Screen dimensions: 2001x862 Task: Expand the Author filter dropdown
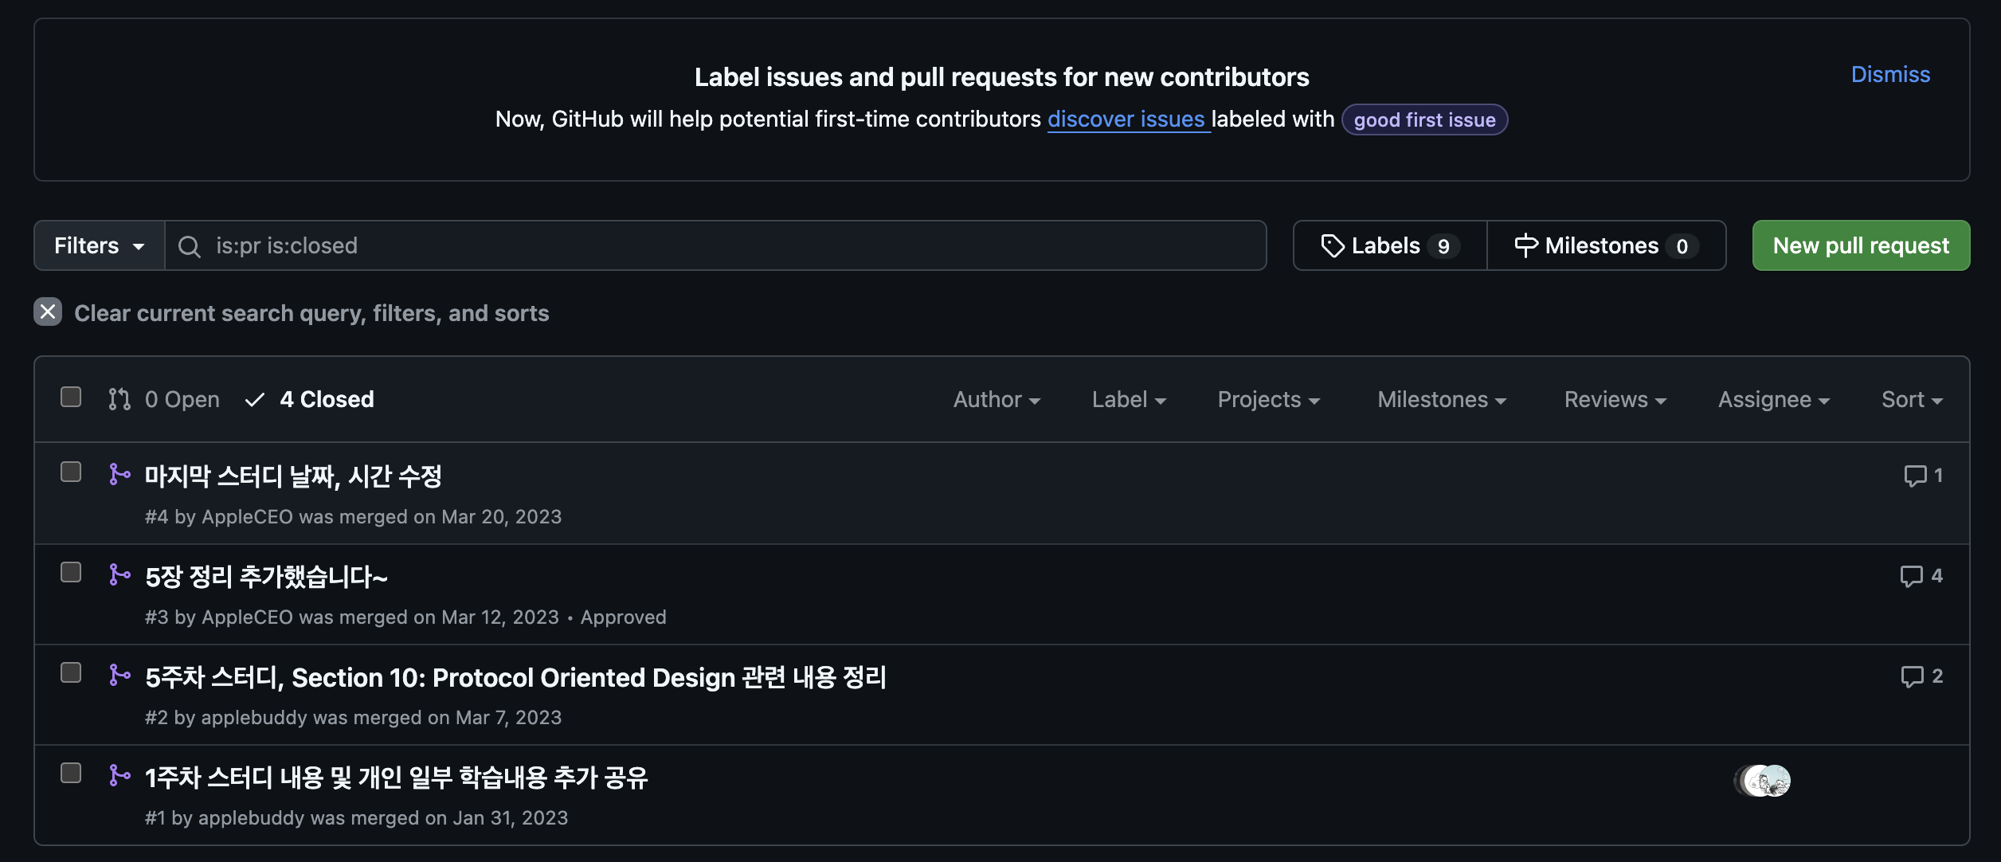click(996, 400)
